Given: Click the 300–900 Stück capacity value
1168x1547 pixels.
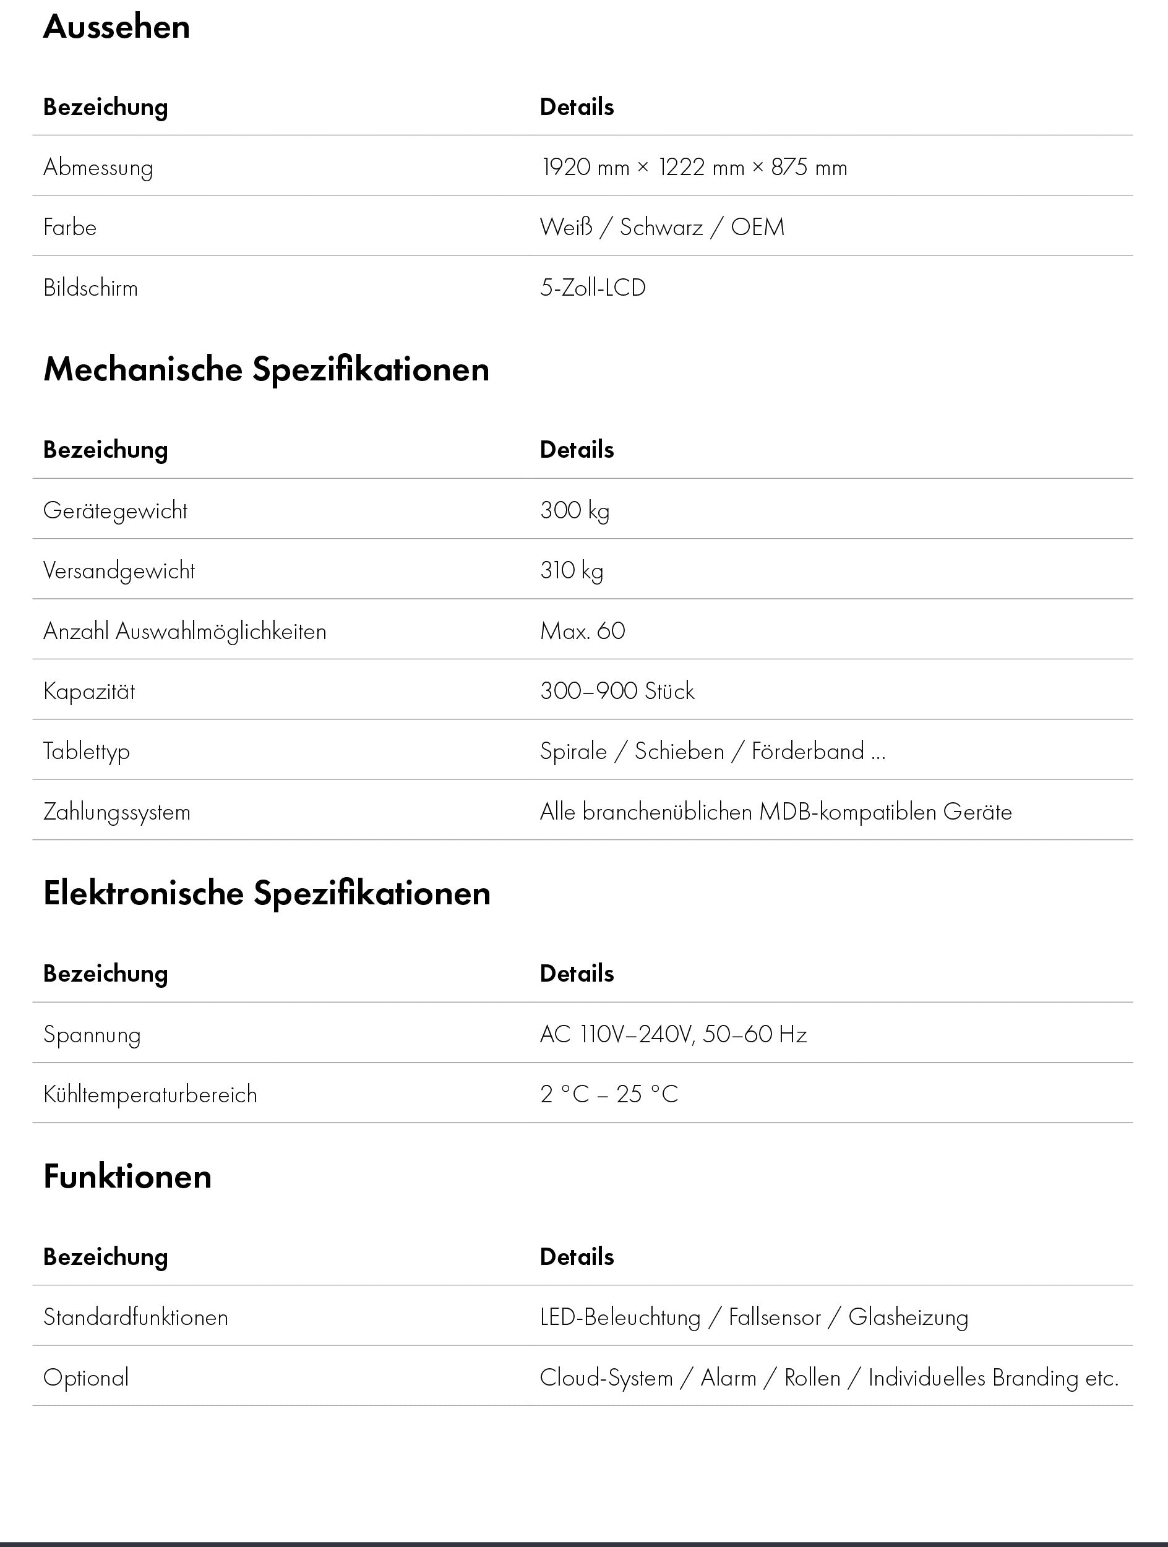Looking at the screenshot, I should pyautogui.click(x=617, y=691).
